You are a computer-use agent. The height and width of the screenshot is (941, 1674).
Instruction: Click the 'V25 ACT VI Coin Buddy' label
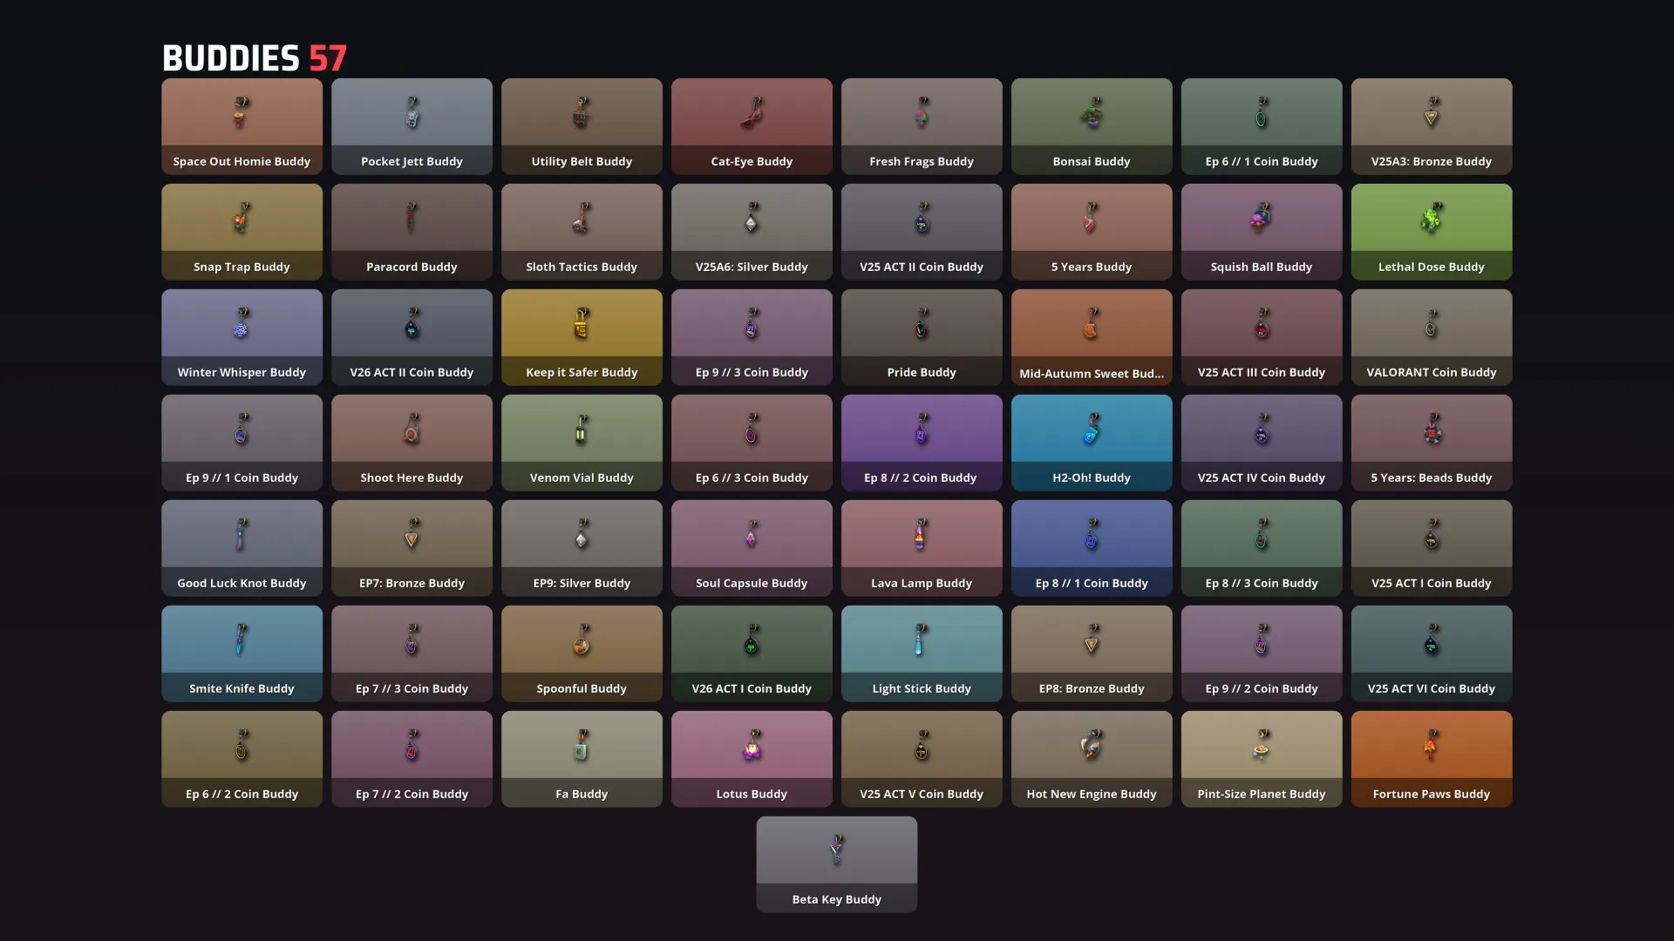(1432, 688)
